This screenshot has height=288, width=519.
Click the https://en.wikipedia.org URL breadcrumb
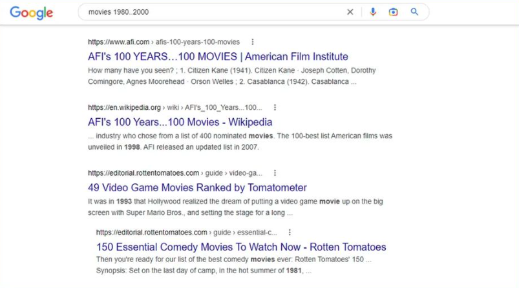point(175,107)
